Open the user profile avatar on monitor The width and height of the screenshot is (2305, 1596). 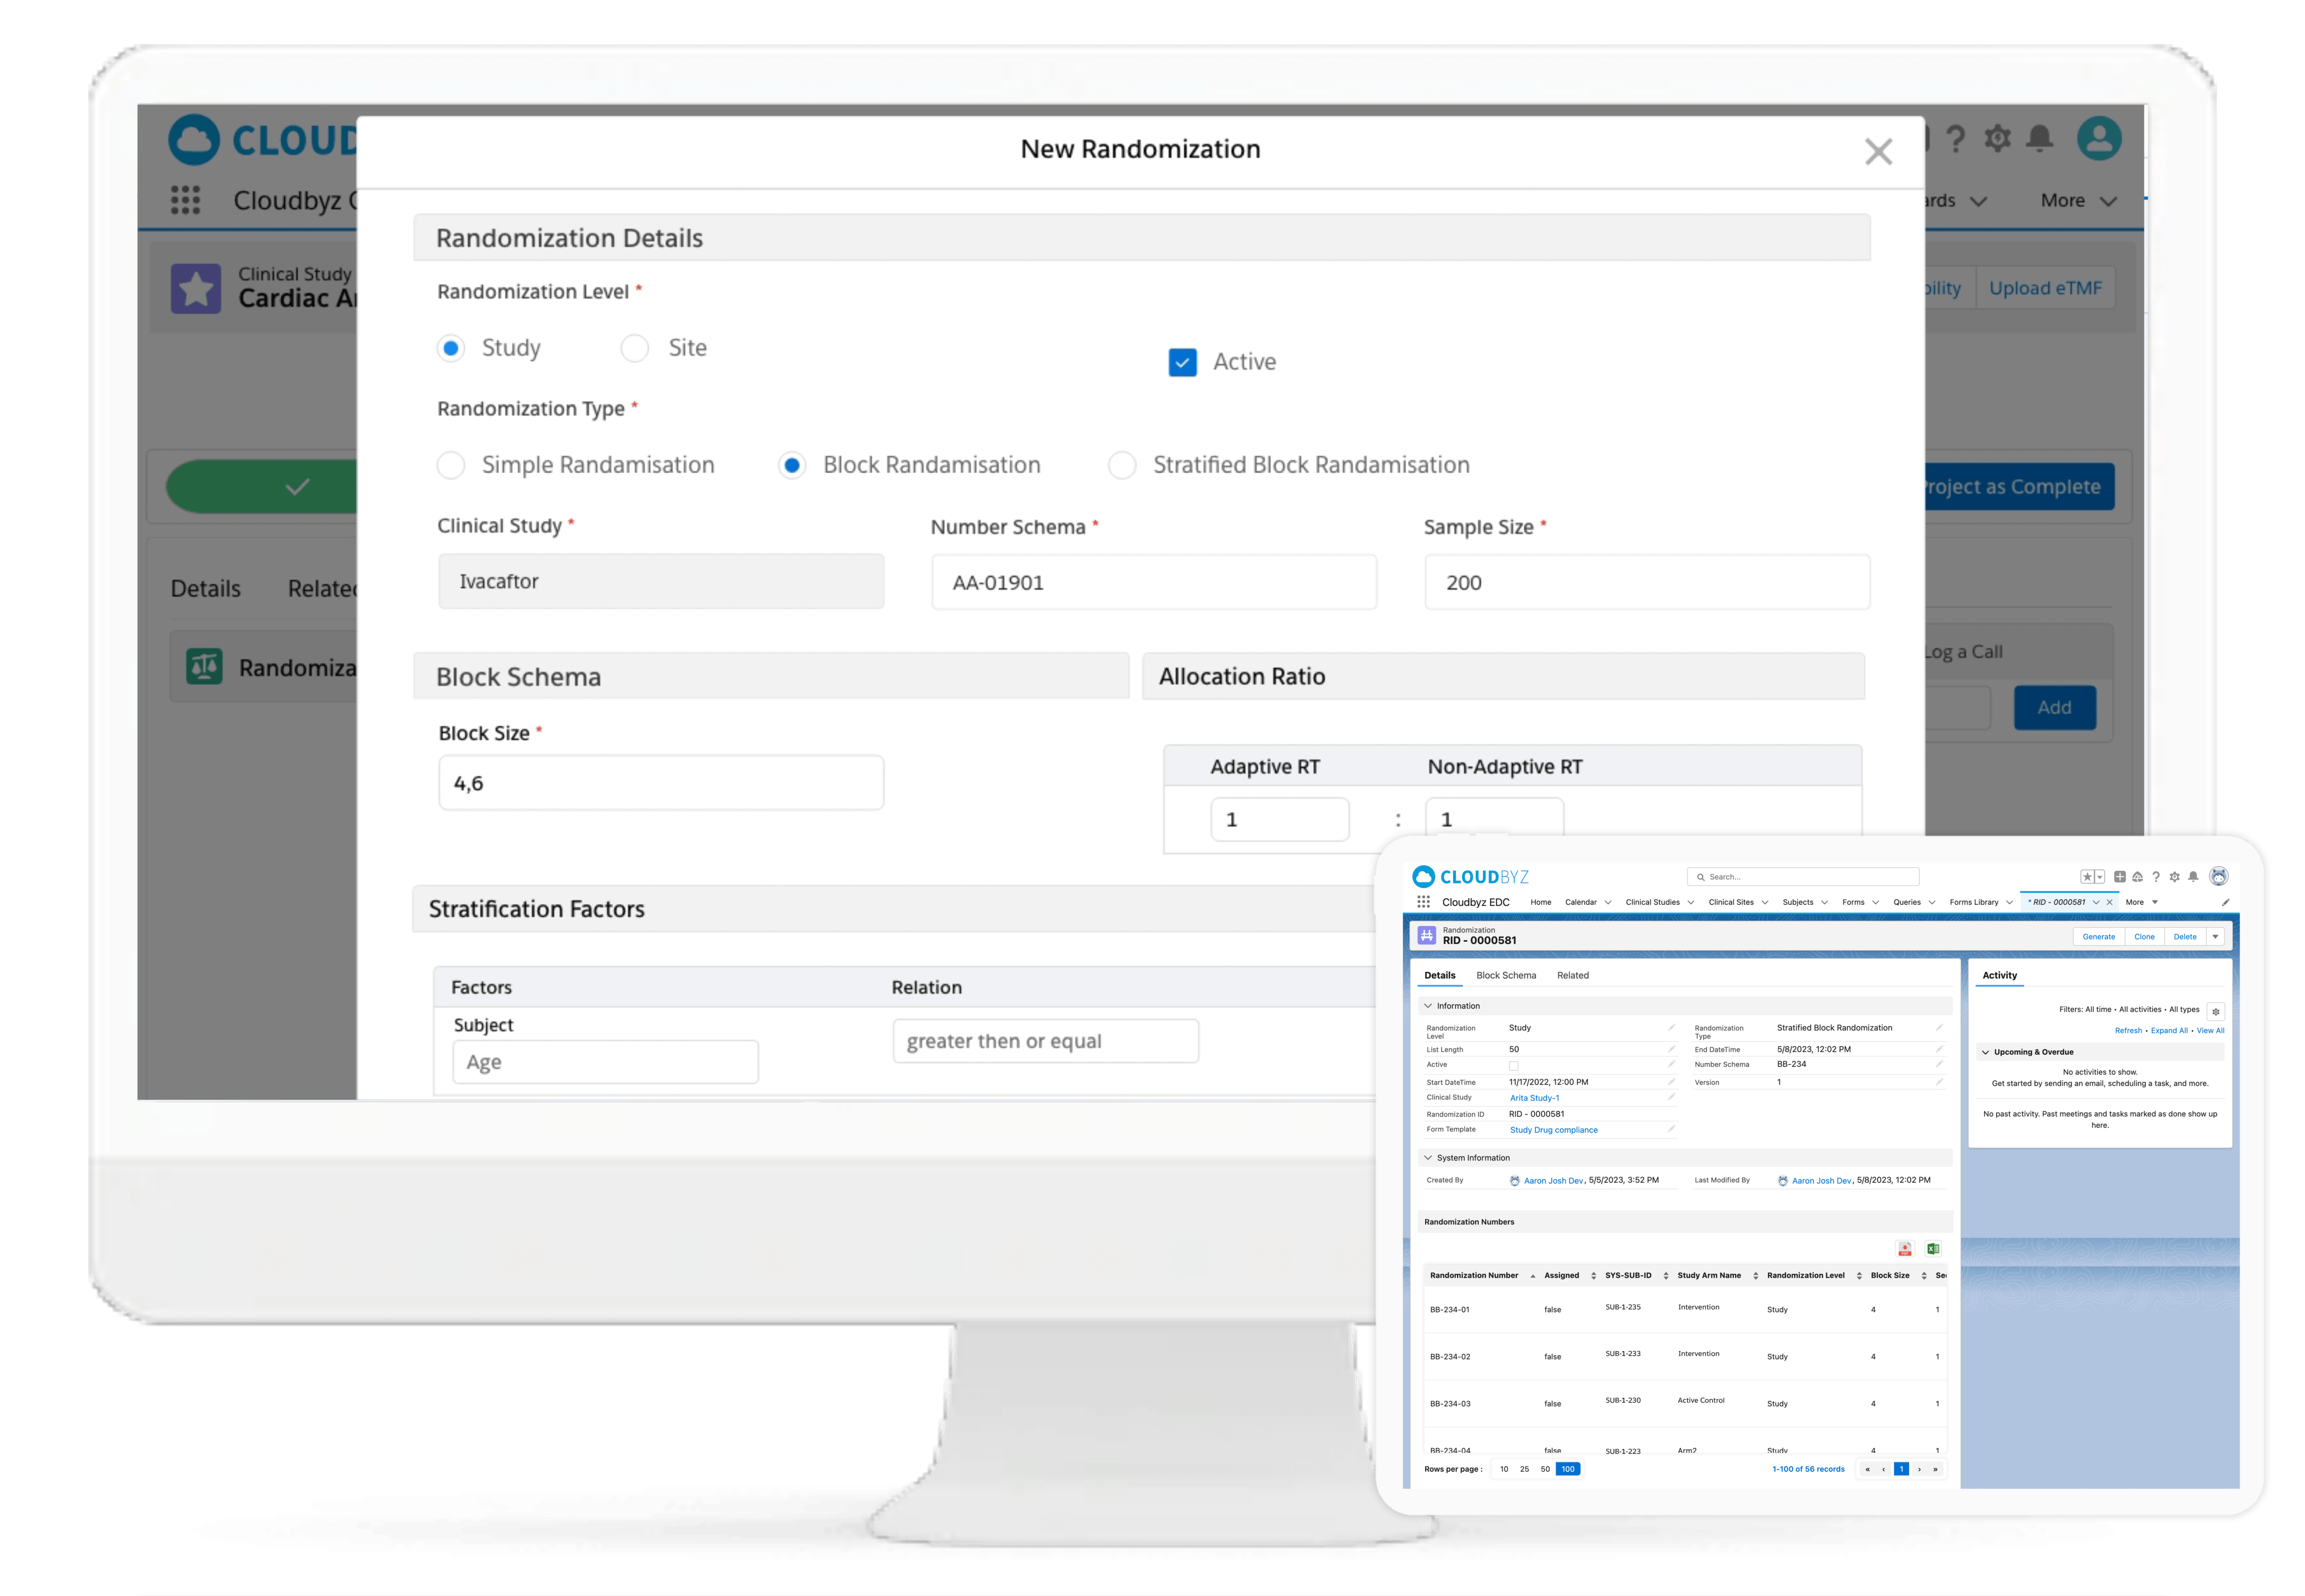pyautogui.click(x=2099, y=138)
